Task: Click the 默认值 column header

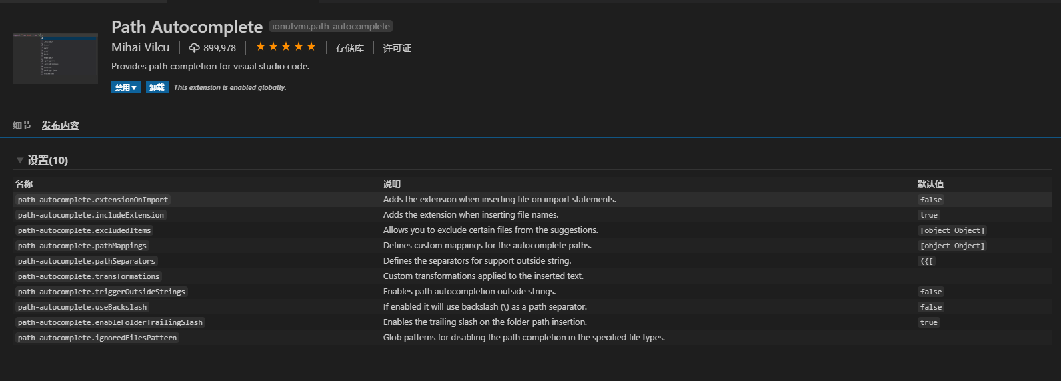Action: [x=930, y=184]
